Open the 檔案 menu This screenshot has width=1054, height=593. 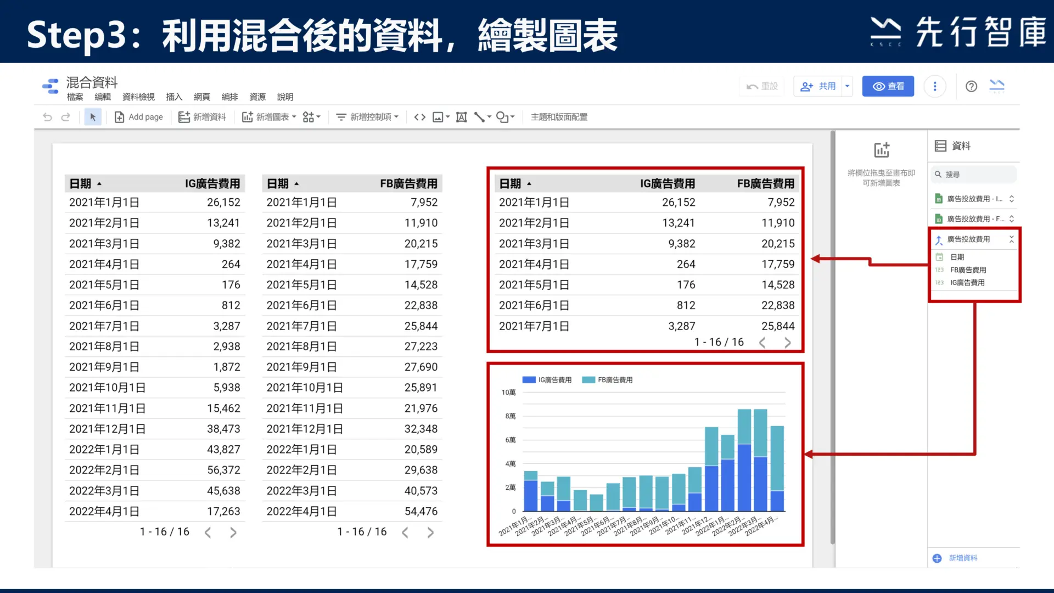(x=75, y=97)
